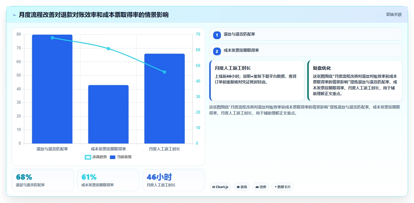Click the 61% stat value

(x=89, y=177)
